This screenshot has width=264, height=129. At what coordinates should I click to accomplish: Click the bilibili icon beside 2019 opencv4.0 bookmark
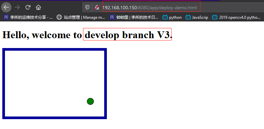(x=214, y=17)
